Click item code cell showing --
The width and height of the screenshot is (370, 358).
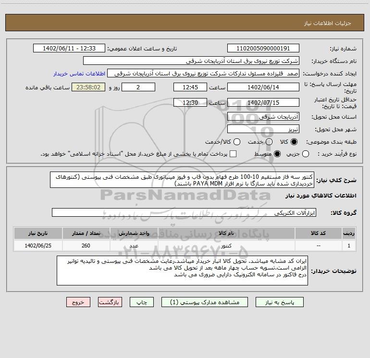319,246
